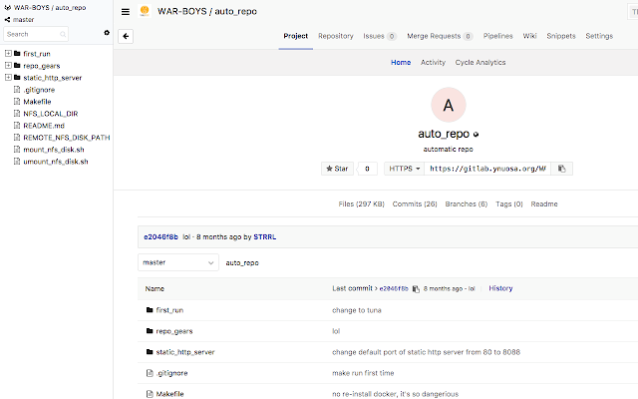Click the file icon of NFS_LOCAL_DIR in tree

pos(17,113)
